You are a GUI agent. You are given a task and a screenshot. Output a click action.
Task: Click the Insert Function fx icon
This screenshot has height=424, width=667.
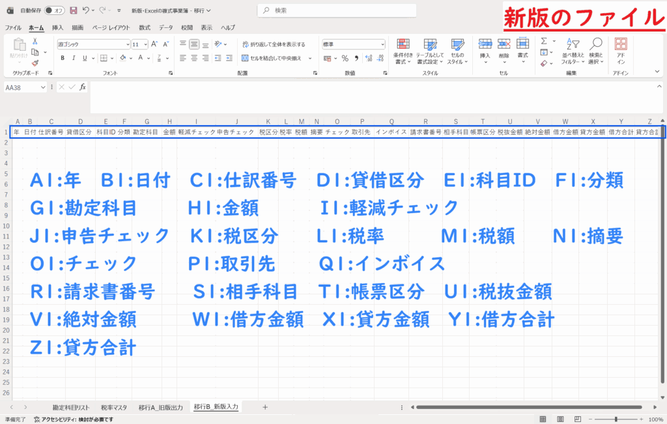point(81,87)
